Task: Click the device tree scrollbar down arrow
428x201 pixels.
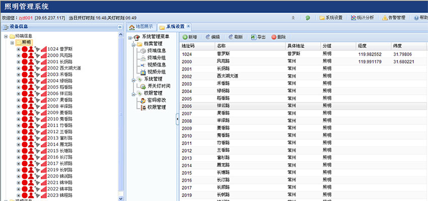Action: pyautogui.click(x=121, y=198)
